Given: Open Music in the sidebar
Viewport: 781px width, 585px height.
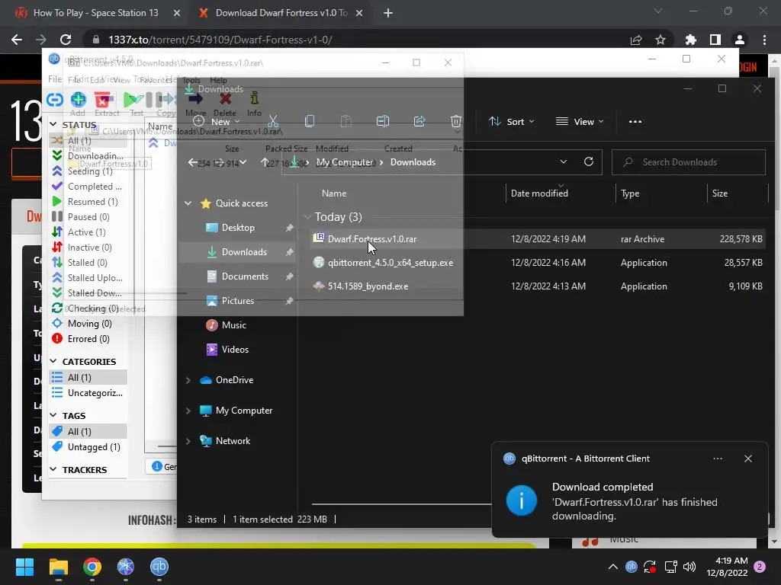Looking at the screenshot, I should pyautogui.click(x=233, y=324).
